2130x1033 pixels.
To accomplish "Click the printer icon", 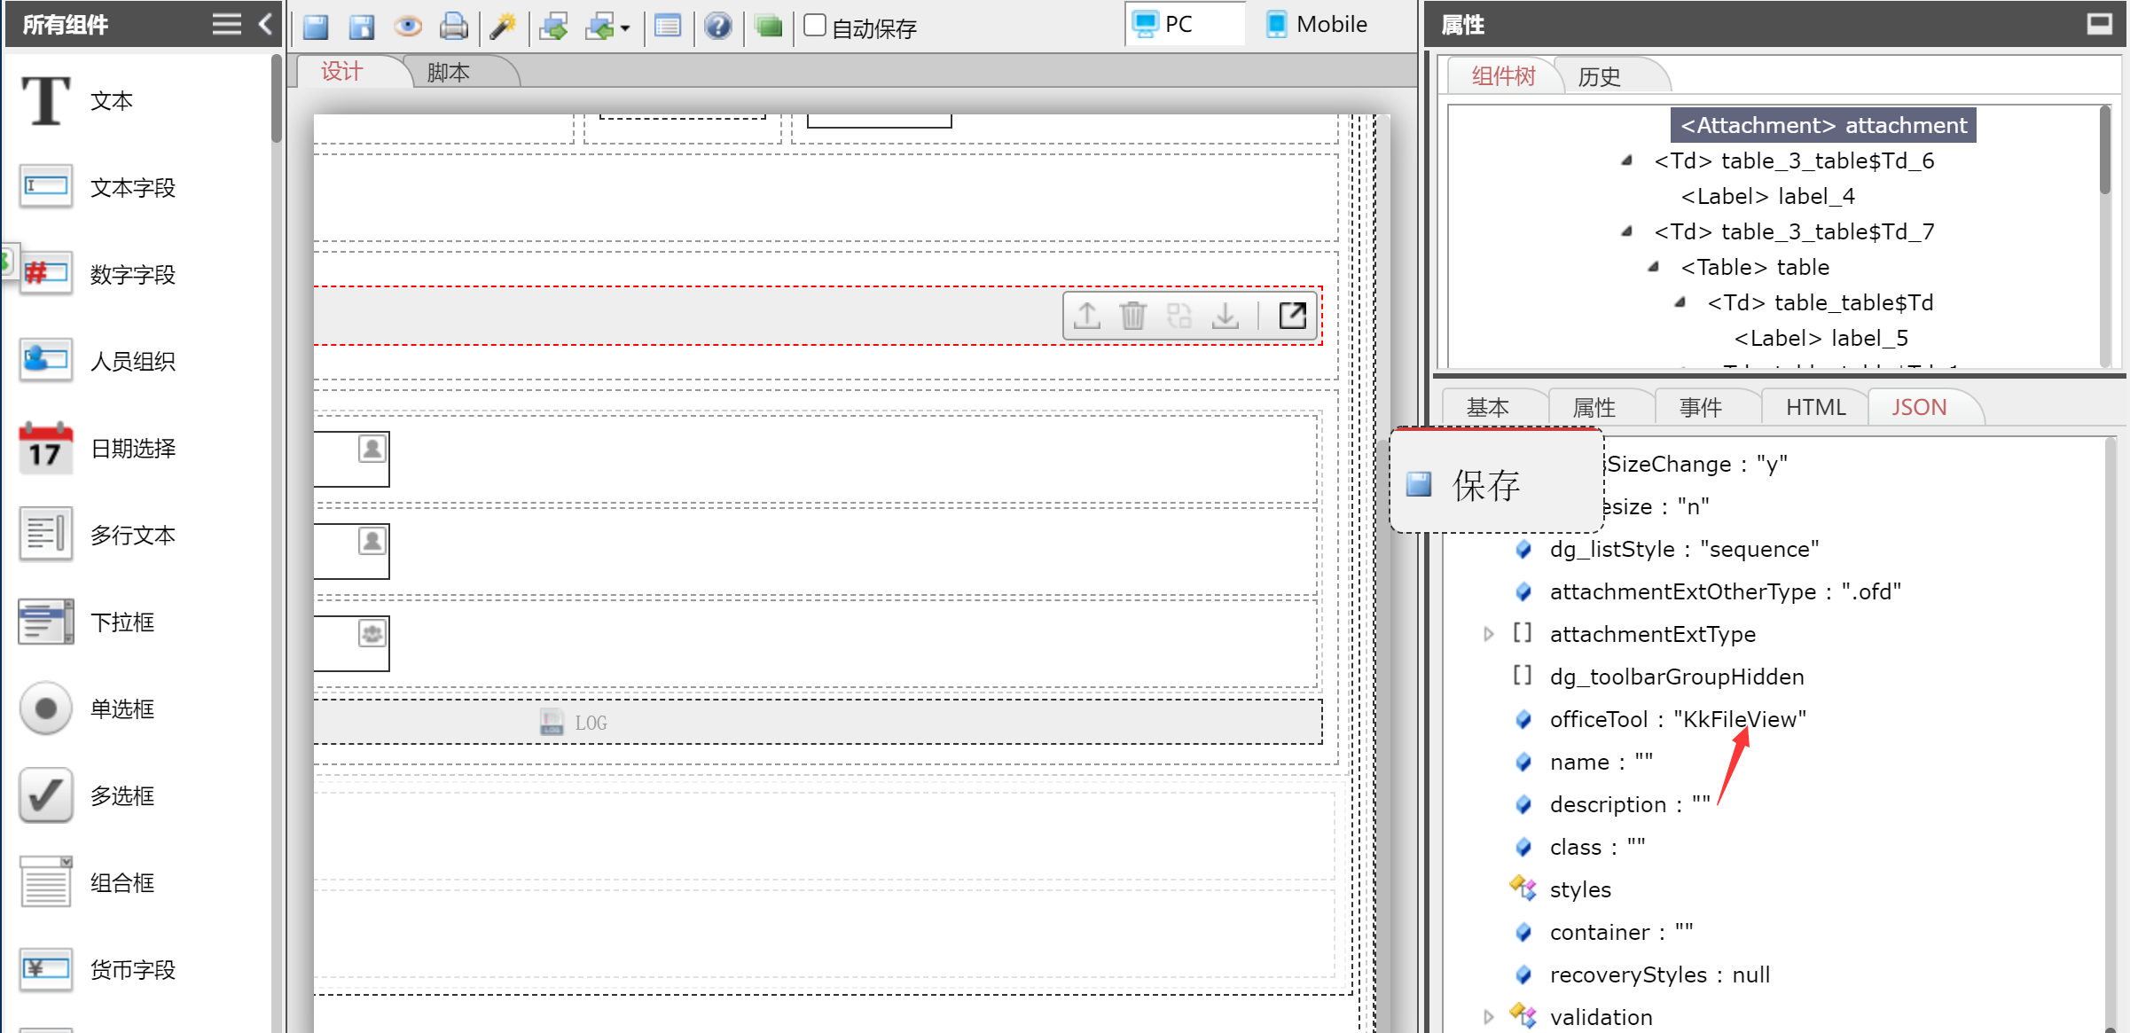I will pos(454,27).
